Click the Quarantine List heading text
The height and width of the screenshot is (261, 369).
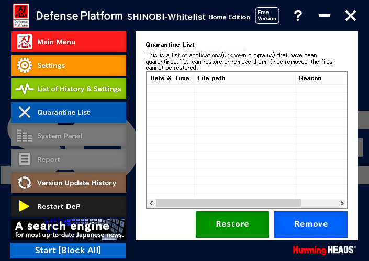pyautogui.click(x=170, y=44)
